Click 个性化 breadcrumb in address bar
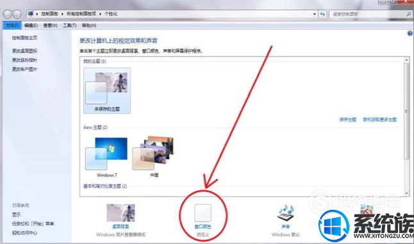The image size is (414, 244). [x=111, y=13]
